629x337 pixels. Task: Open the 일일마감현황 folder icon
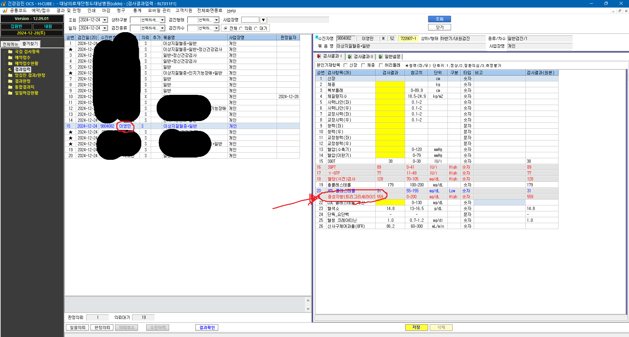pyautogui.click(x=10, y=93)
